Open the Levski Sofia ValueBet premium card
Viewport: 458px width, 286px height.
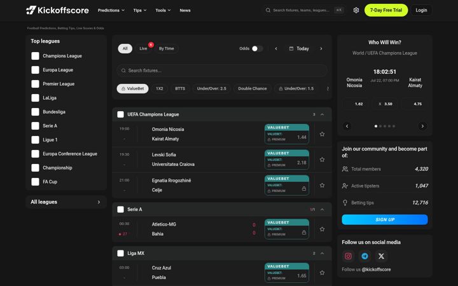[x=287, y=160]
